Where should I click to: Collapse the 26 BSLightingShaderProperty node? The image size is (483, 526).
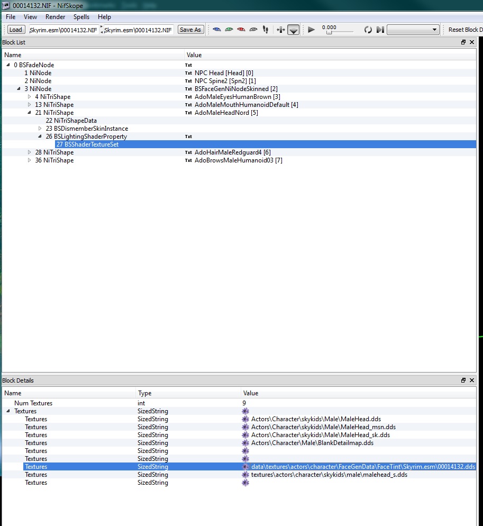[40, 136]
